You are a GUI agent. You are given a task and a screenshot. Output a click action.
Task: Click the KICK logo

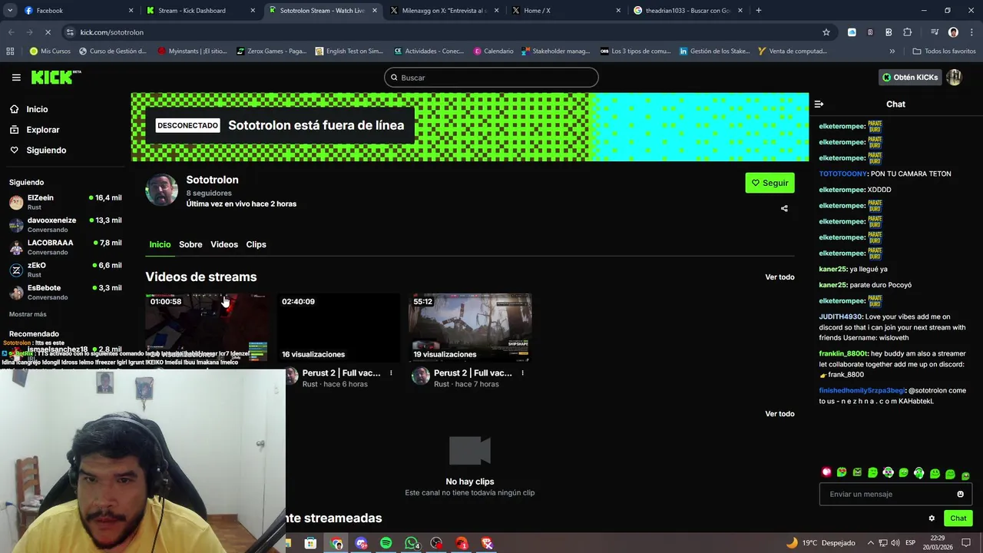[55, 77]
